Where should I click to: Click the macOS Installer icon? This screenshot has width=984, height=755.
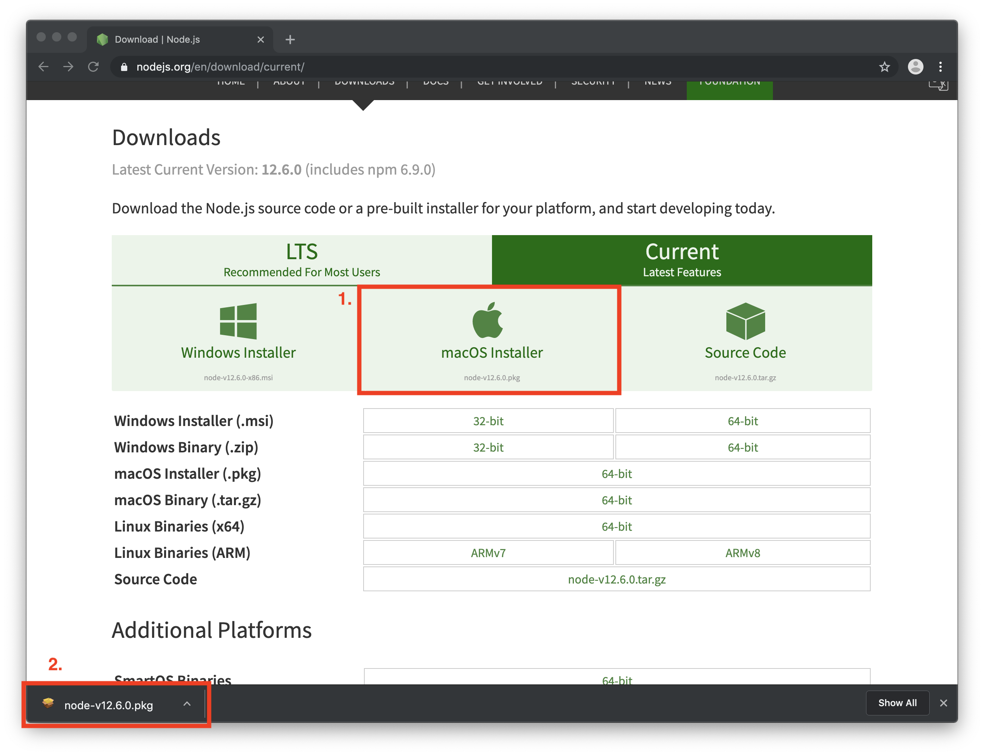click(492, 321)
